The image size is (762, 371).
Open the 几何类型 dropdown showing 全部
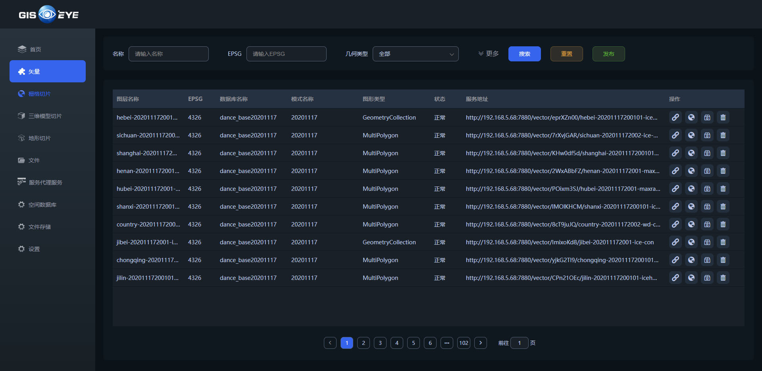416,54
